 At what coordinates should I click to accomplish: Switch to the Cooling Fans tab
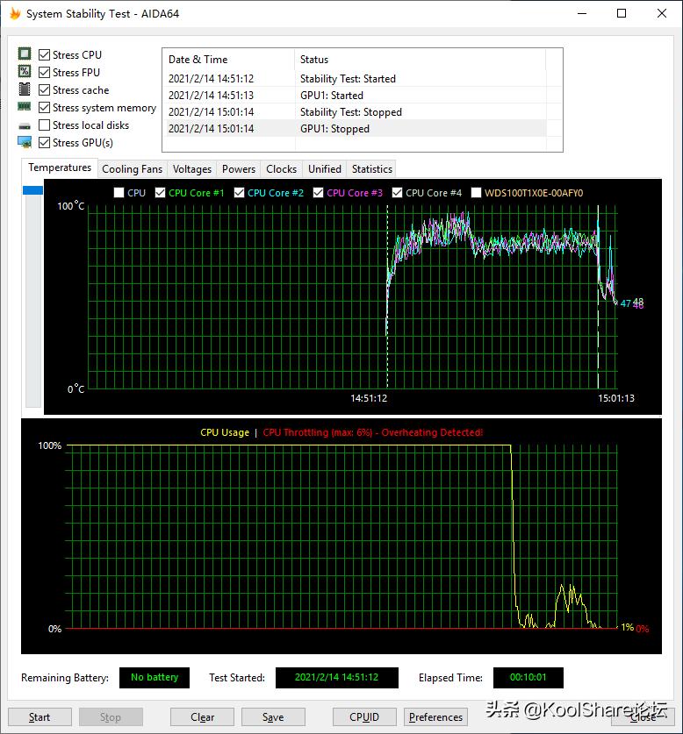[132, 169]
